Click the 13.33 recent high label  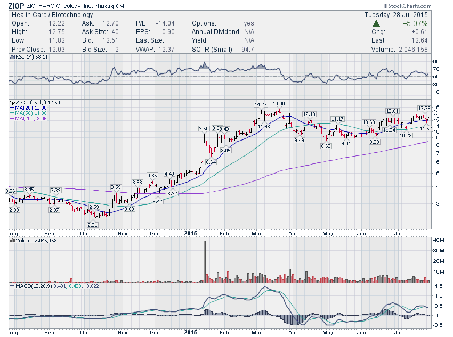[x=424, y=108]
